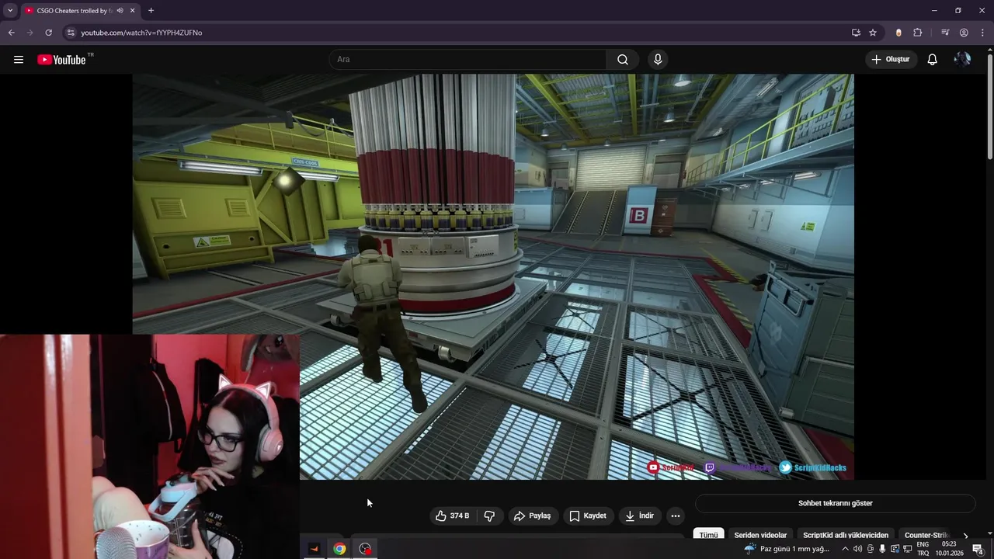Viewport: 994px width, 559px height.
Task: Open the taskbar clock and date
Action: point(949,549)
